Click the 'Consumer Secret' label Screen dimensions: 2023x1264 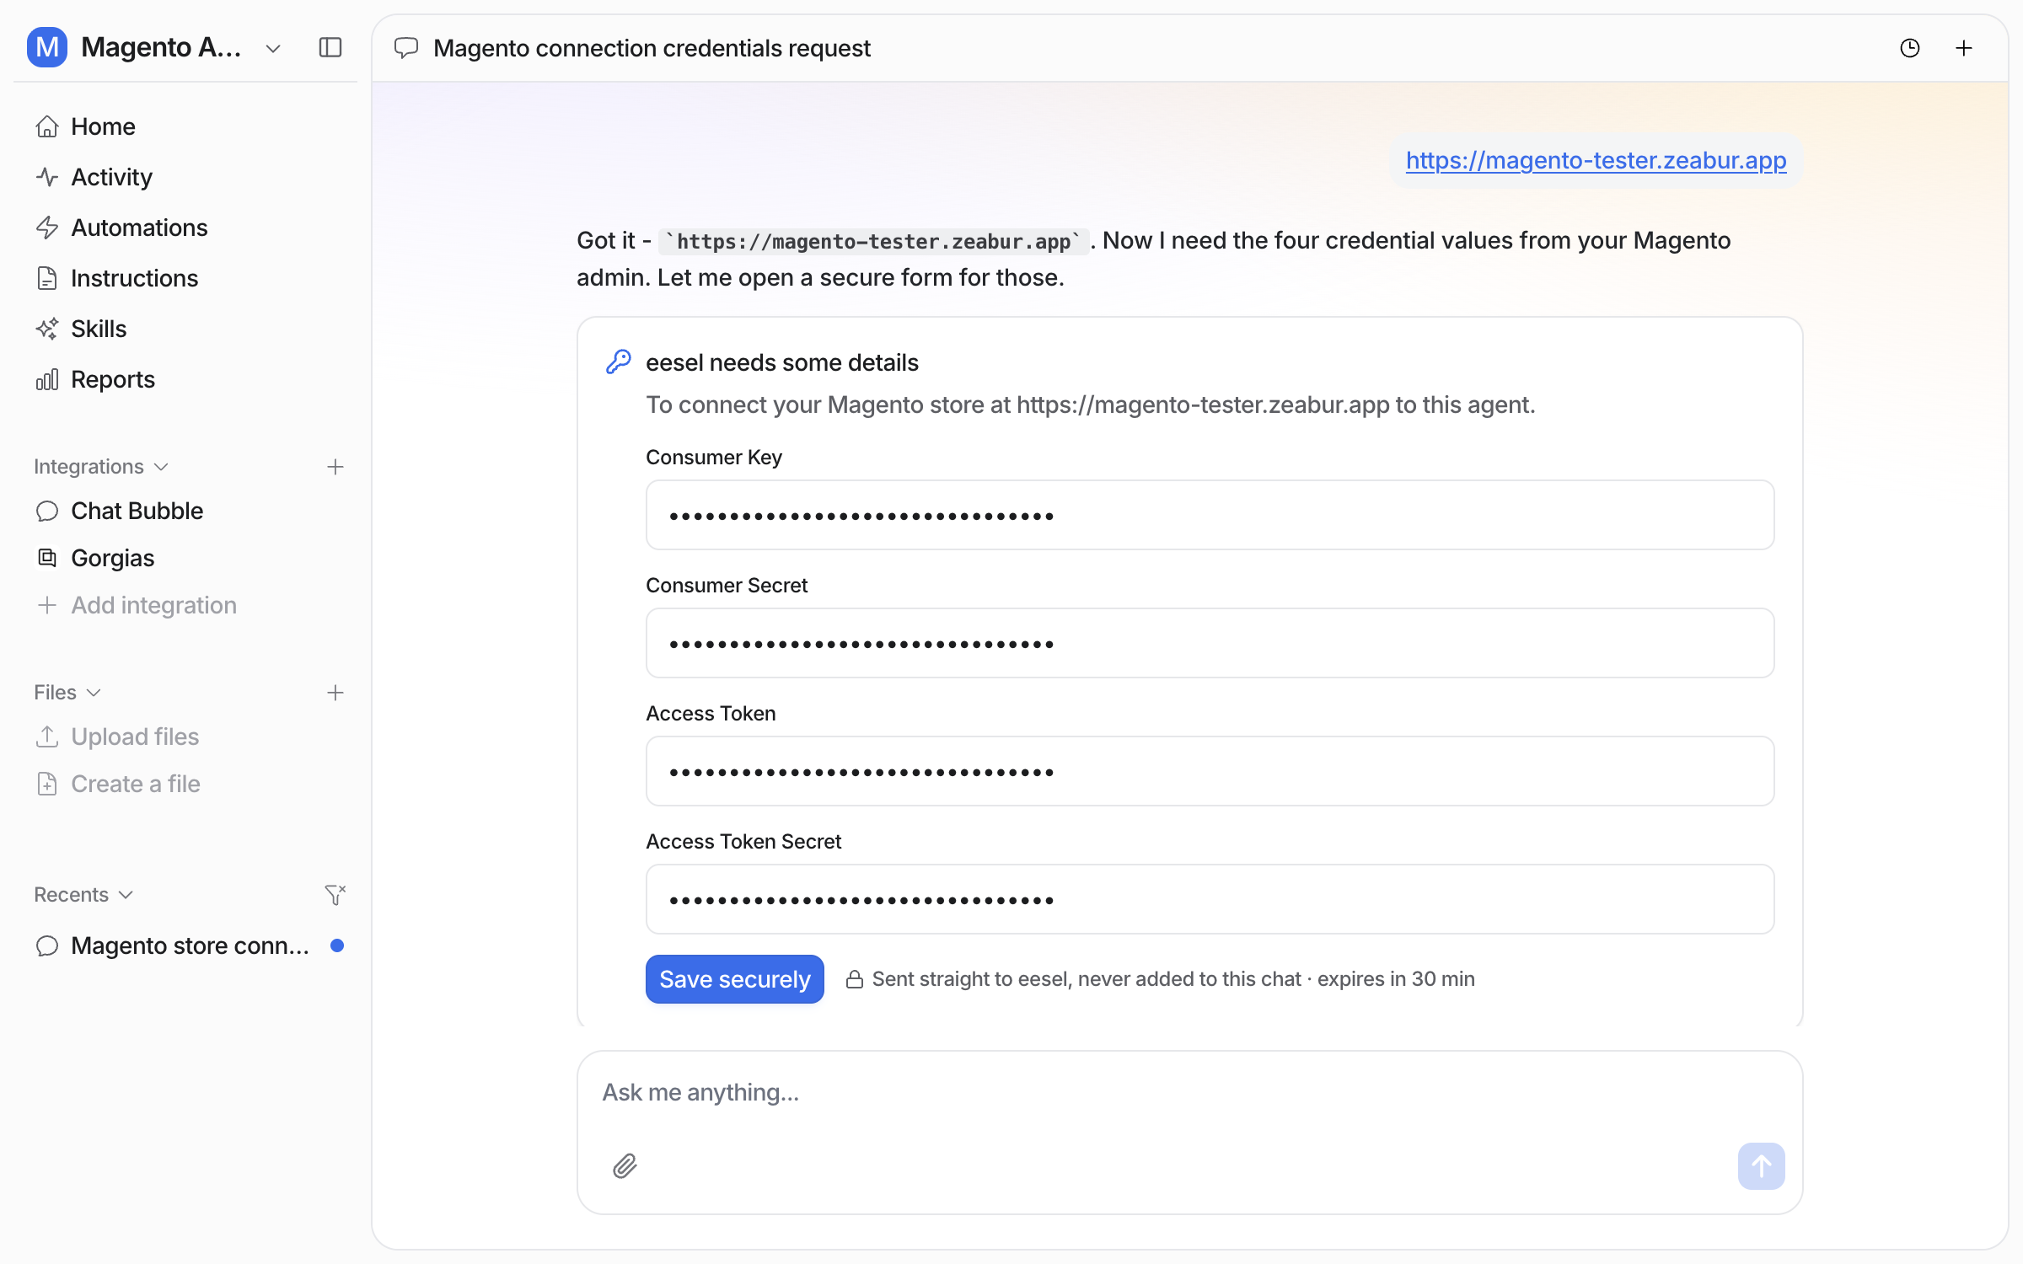(727, 585)
